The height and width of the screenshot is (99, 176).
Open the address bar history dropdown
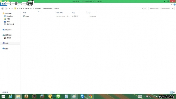point(142,9)
